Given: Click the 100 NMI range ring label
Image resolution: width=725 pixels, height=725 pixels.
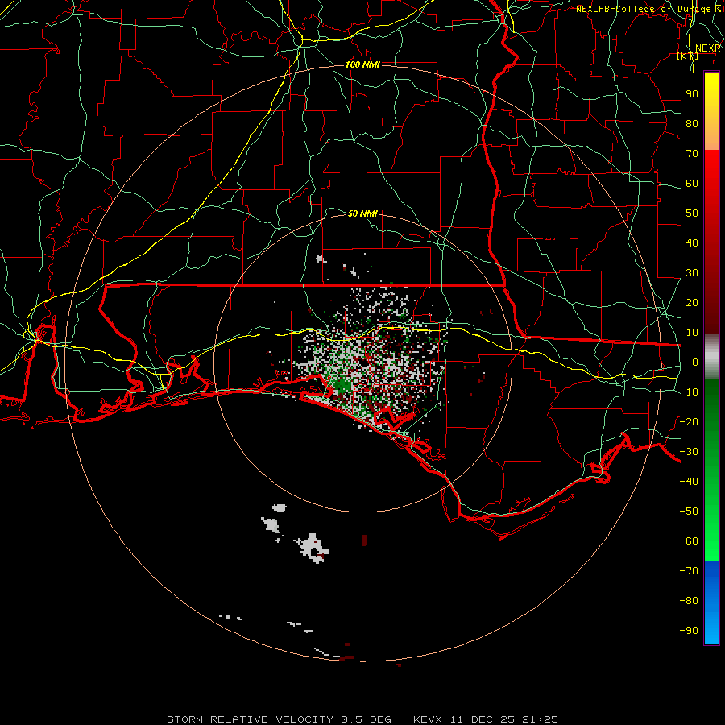Looking at the screenshot, I should click(x=362, y=64).
